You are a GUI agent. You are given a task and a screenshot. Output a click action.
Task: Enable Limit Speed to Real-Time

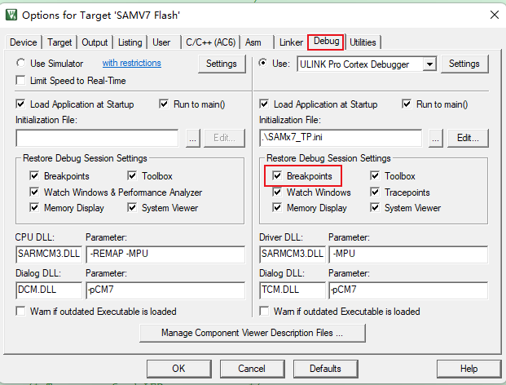pos(21,80)
